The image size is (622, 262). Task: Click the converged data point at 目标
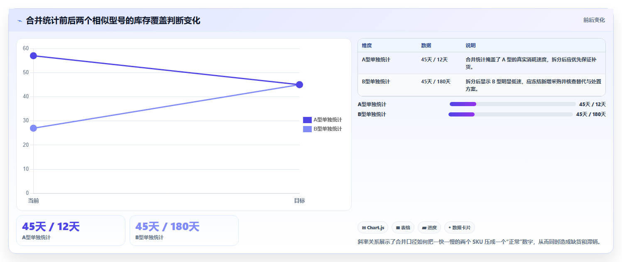[299, 85]
